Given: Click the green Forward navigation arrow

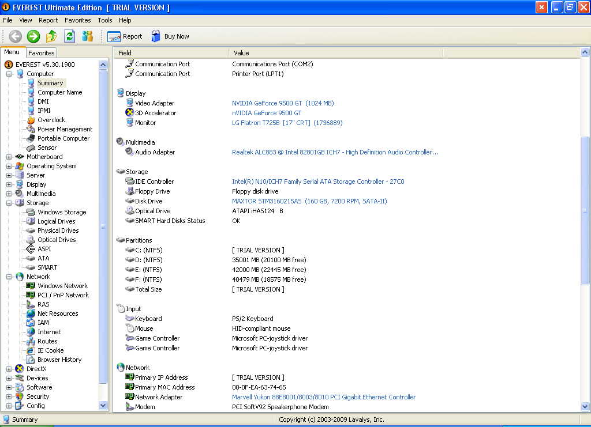Looking at the screenshot, I should coord(33,36).
